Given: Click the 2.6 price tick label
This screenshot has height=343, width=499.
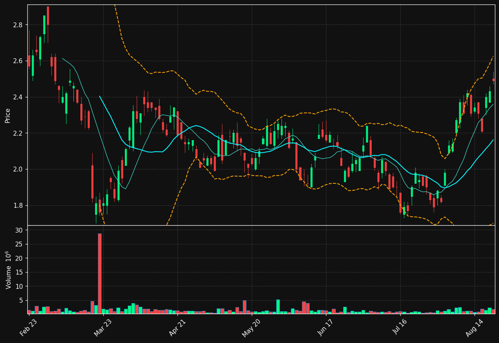Looking at the screenshot, I should [x=18, y=61].
